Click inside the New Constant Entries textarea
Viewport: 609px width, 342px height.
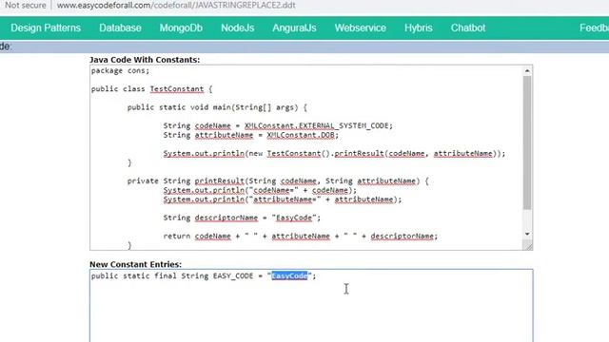coord(311,306)
